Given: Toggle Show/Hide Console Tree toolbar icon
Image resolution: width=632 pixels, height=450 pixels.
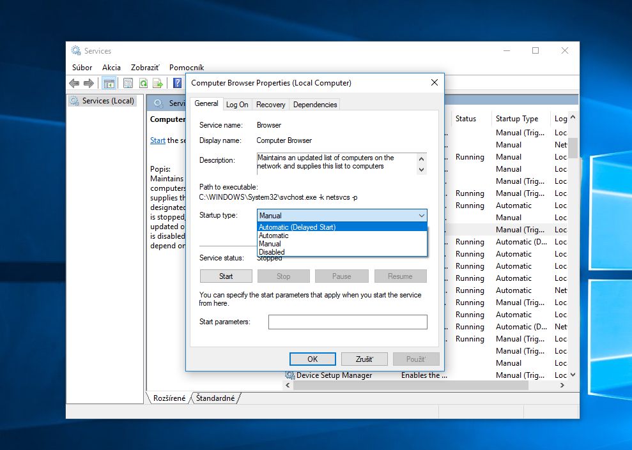Looking at the screenshot, I should tap(109, 84).
